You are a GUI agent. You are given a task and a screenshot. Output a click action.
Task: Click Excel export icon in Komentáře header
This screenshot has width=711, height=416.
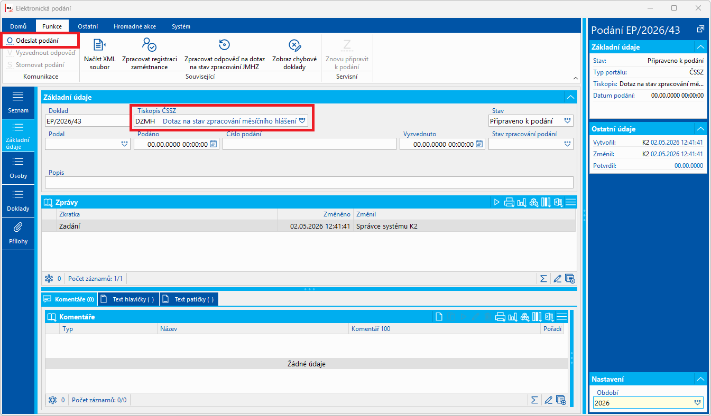click(549, 317)
